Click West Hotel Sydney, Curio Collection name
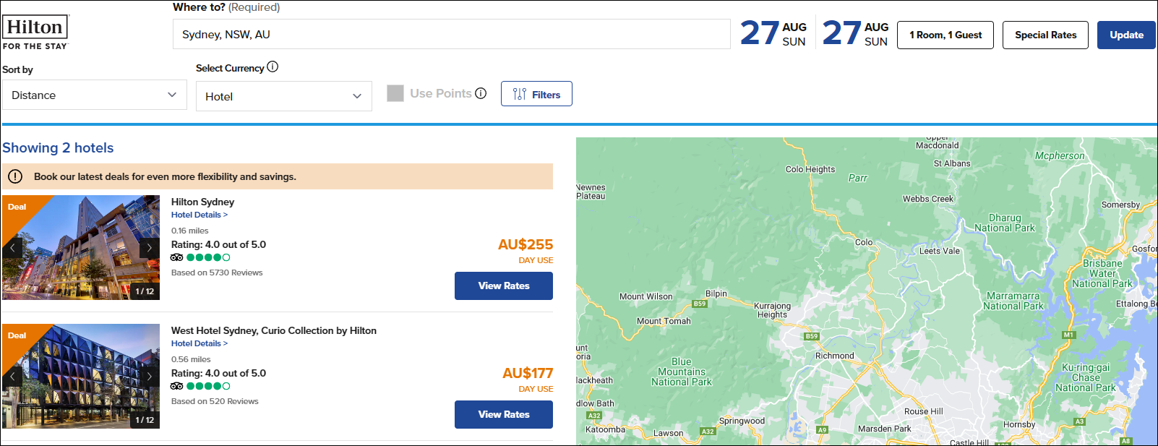This screenshot has width=1158, height=446. [x=274, y=330]
